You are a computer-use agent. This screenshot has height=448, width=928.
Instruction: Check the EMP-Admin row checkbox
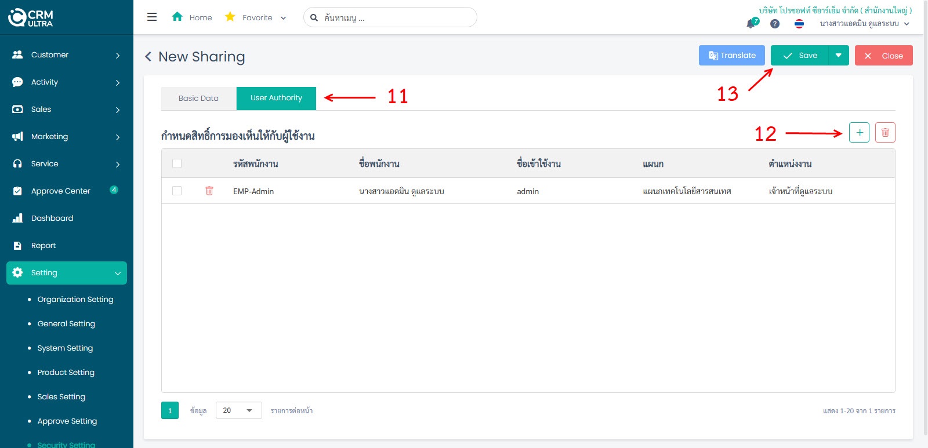coord(177,191)
